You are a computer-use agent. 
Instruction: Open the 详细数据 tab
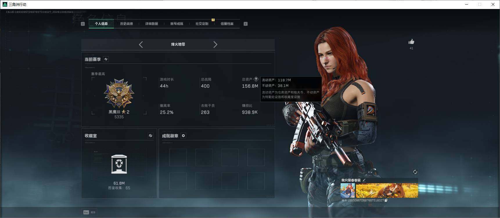pos(152,24)
